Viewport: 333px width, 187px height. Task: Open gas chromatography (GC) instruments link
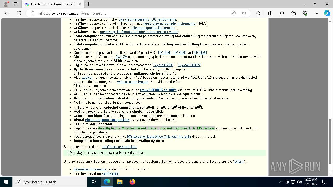(147, 19)
